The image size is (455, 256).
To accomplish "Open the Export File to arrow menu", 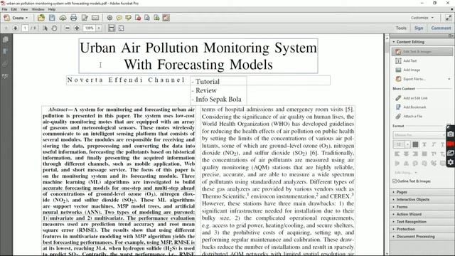I will [x=449, y=79].
